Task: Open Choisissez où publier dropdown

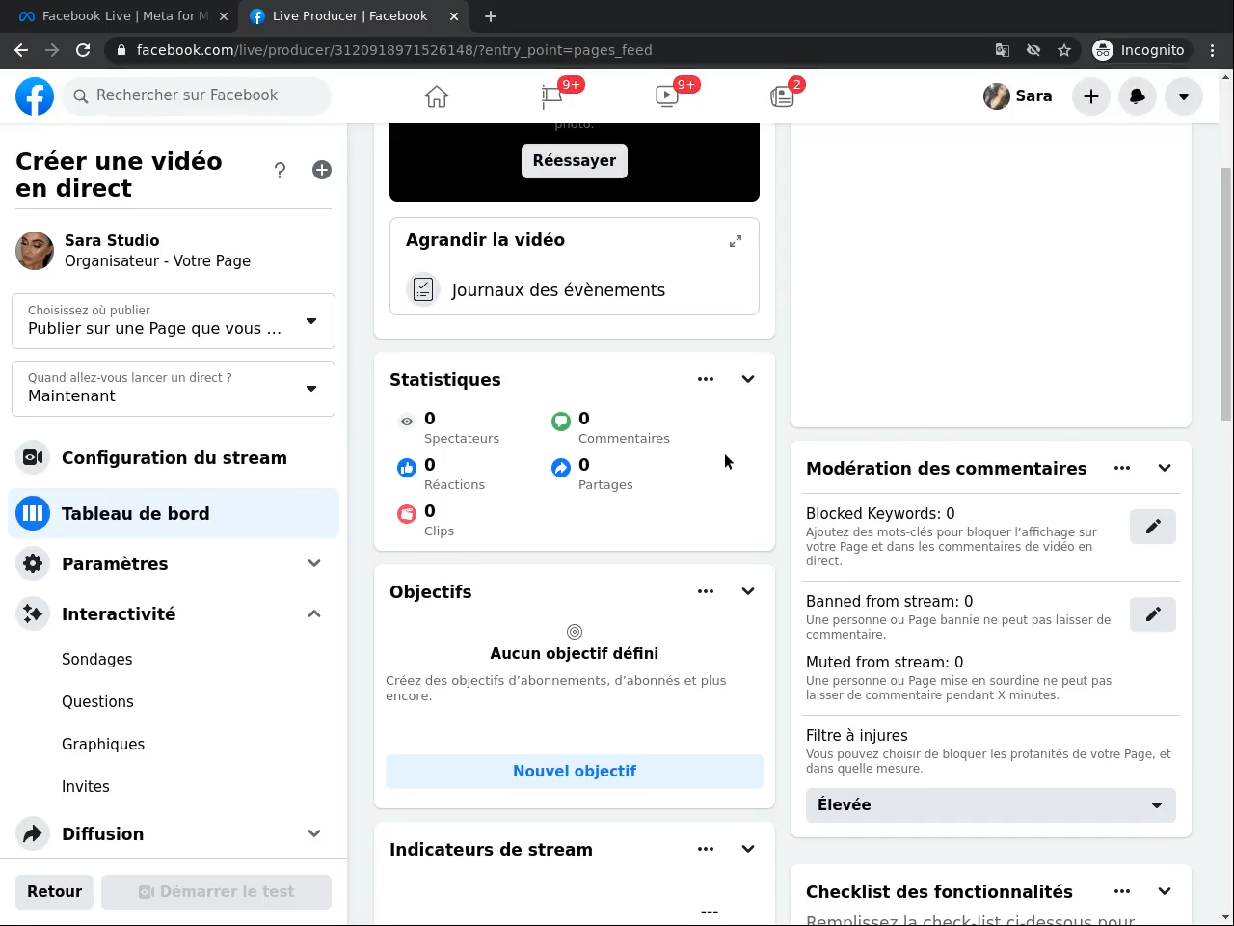Action: click(x=174, y=321)
